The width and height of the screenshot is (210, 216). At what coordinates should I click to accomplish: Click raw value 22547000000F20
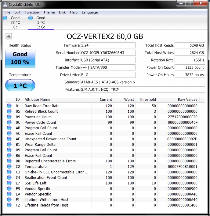(183, 117)
